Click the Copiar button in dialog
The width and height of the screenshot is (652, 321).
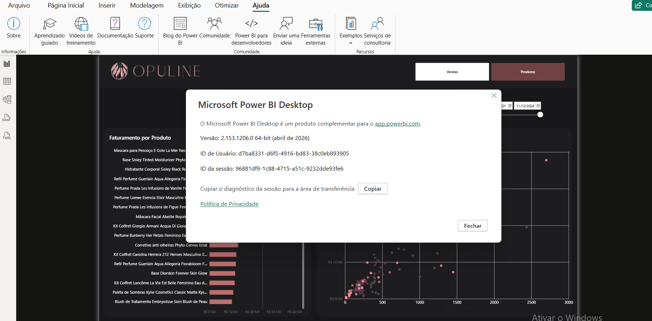tap(373, 189)
